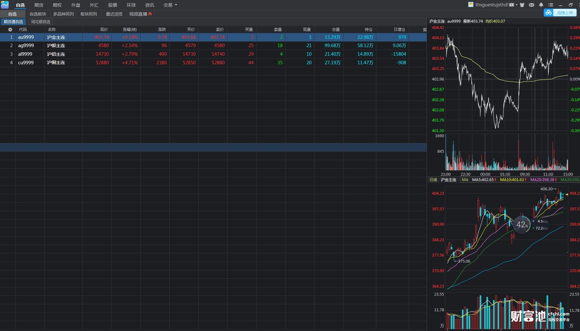Open the MA indicator selector
The image size is (580, 331).
465,180
